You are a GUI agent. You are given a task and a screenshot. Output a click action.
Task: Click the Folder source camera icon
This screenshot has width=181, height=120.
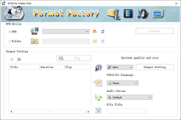point(34,41)
